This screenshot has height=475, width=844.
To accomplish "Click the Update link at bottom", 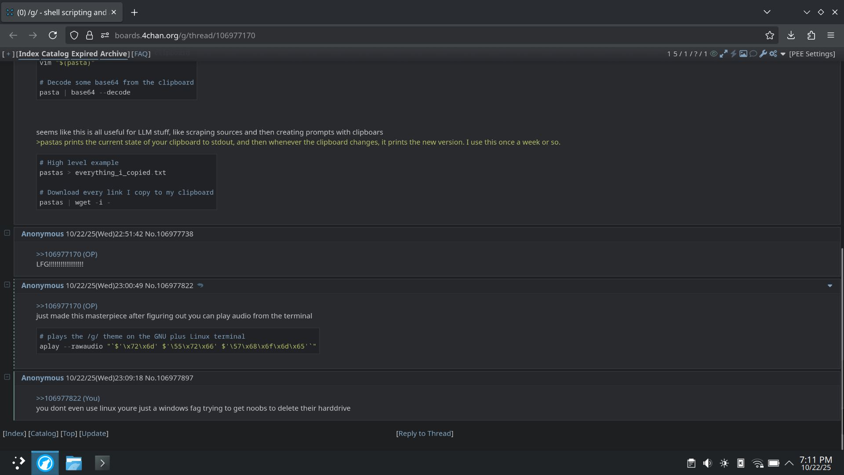I will [94, 433].
